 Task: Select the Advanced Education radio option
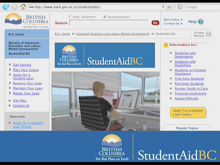point(105,17)
